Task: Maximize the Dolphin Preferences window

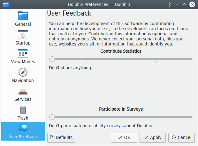Action: click(x=184, y=4)
